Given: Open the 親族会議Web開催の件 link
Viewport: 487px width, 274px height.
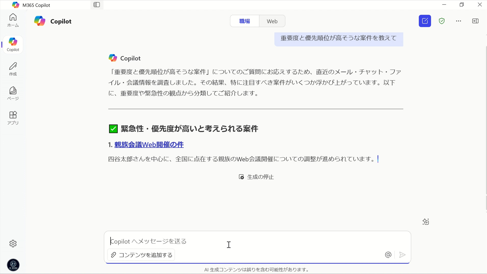Looking at the screenshot, I should pyautogui.click(x=149, y=145).
